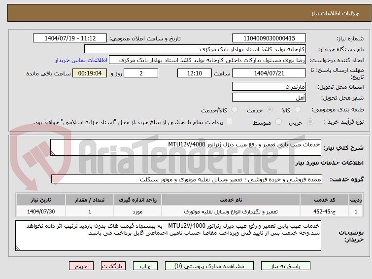Click service name تعمیر و نگهداری انواع وسایل نقلیه موتوری
Screen dimensions: 372x279
point(231,211)
